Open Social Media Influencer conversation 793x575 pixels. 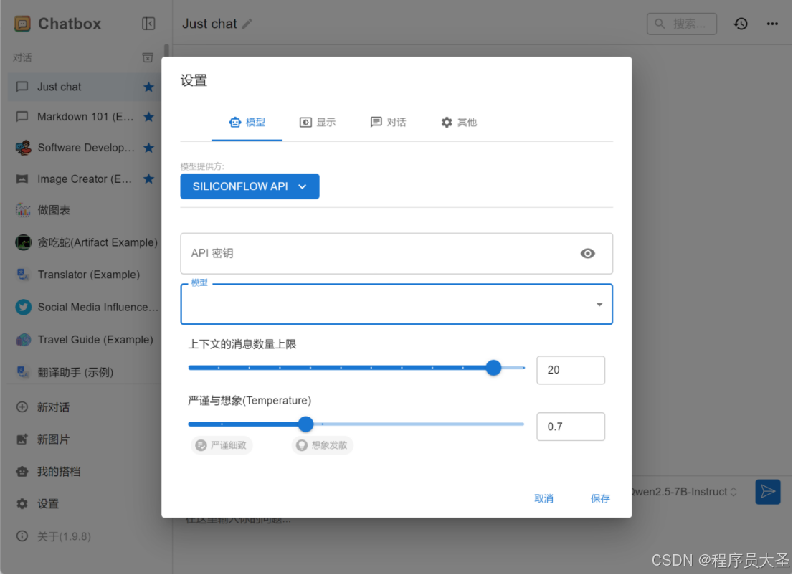(85, 307)
